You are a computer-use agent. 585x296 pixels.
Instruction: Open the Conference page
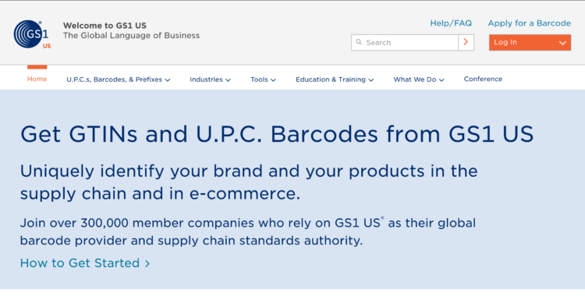point(483,79)
